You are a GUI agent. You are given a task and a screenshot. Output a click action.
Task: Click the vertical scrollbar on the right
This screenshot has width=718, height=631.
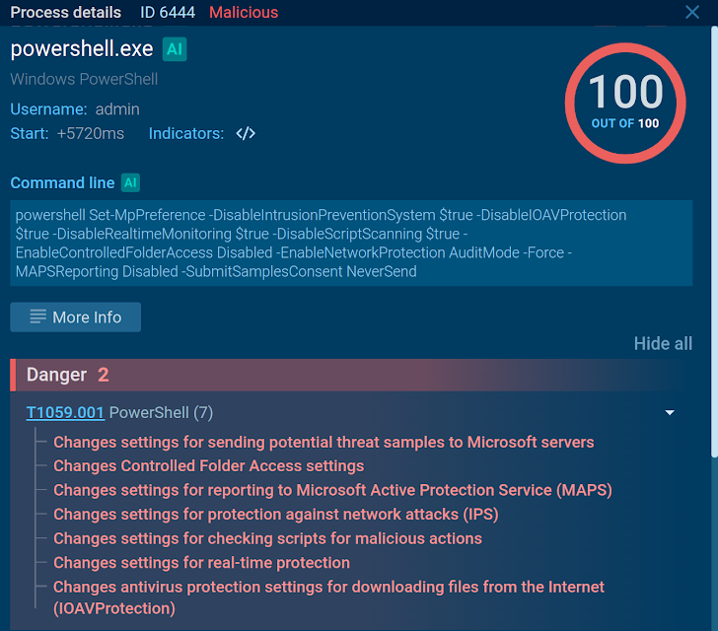712,246
